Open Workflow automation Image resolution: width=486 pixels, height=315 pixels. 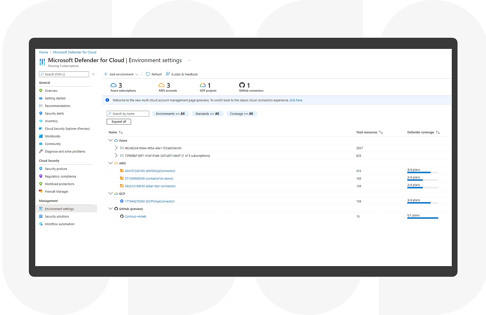click(59, 224)
